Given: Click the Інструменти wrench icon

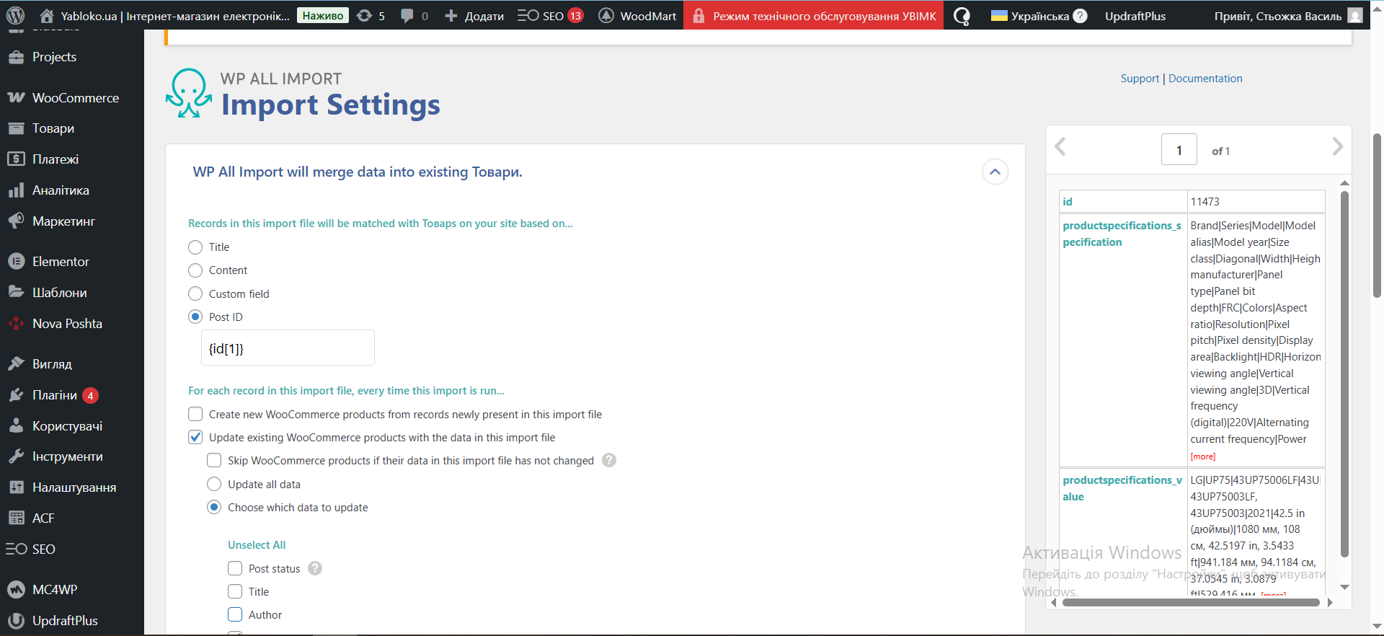Looking at the screenshot, I should tap(17, 456).
